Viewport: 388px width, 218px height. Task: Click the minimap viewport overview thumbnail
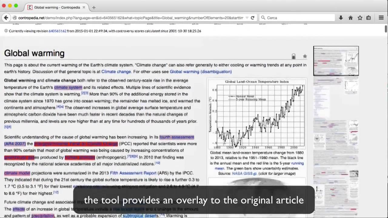[336, 61]
